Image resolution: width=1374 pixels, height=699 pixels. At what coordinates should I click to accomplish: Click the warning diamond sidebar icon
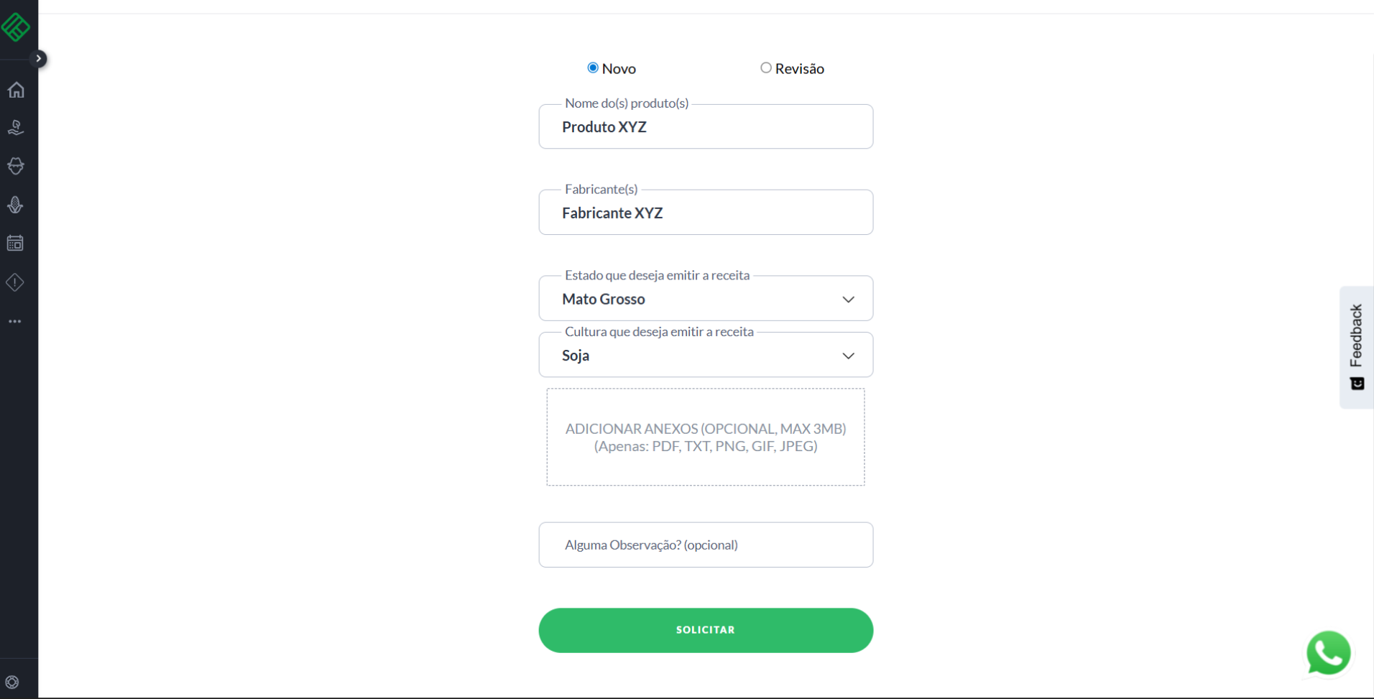click(x=16, y=282)
